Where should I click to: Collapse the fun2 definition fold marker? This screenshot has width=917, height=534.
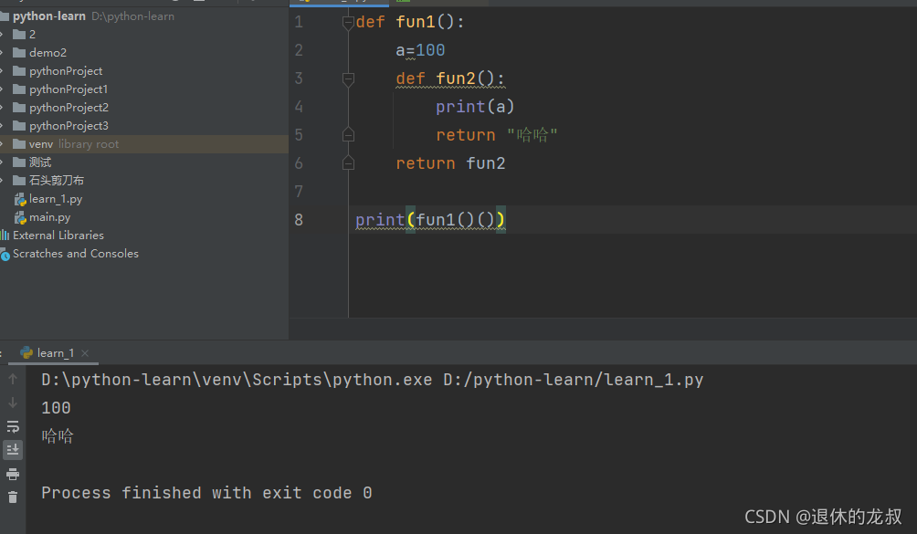[x=348, y=79]
